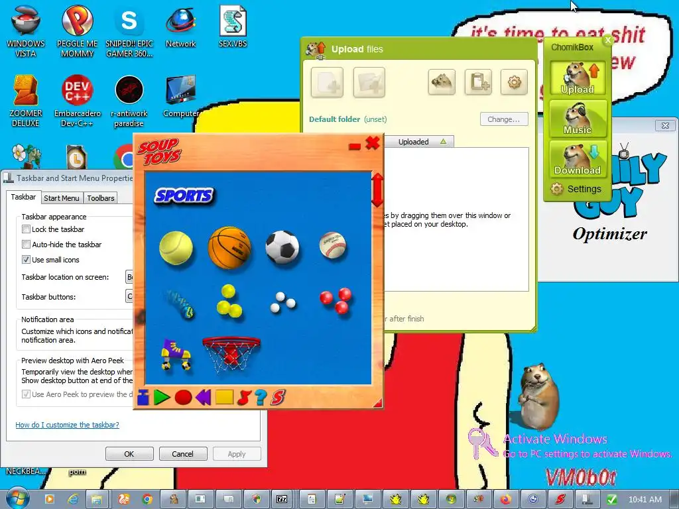Click the hamster mascot on desktop
This screenshot has width=679, height=509.
click(538, 398)
